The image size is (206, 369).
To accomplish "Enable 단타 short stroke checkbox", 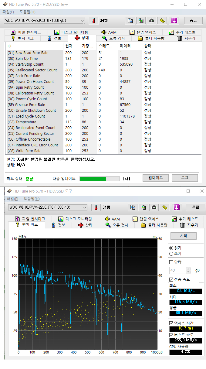I will [x=171, y=262].
